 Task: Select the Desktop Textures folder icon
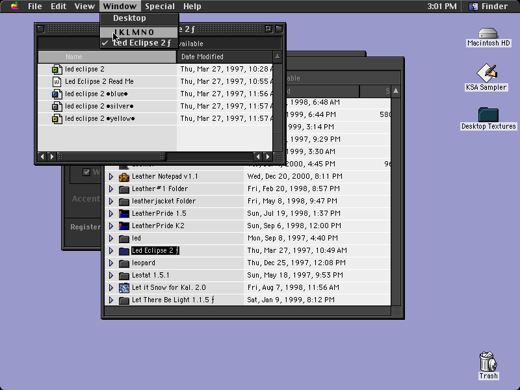tap(488, 115)
